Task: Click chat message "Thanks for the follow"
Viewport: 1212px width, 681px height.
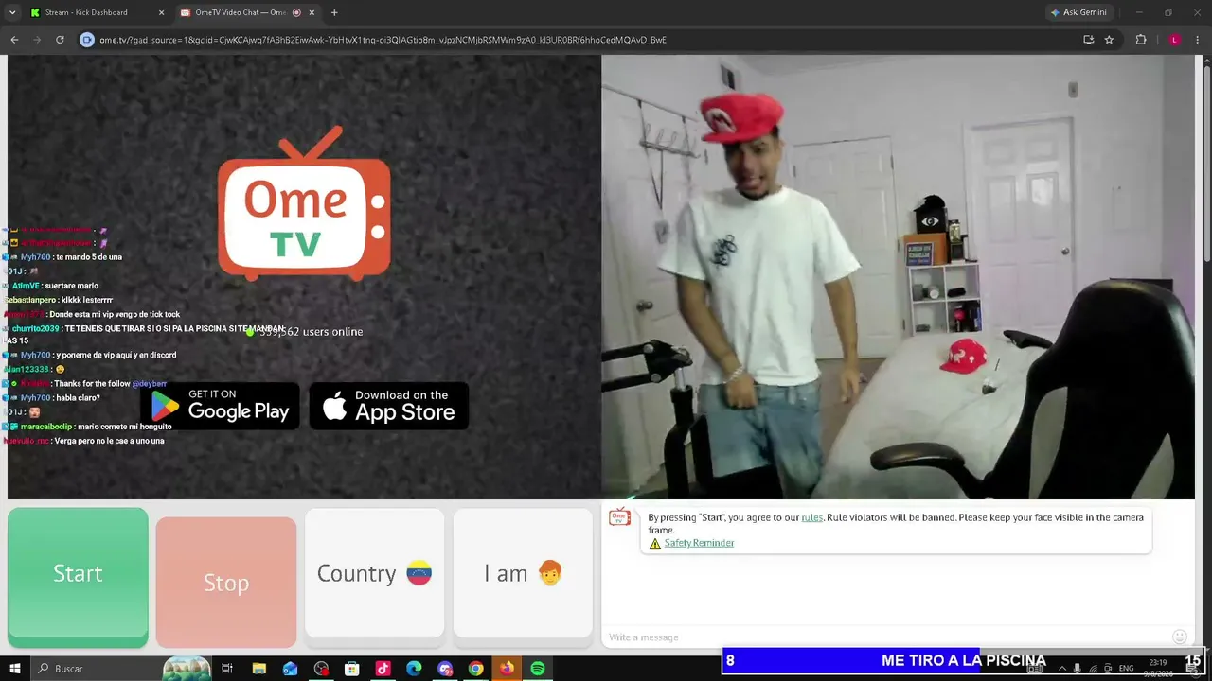Action: point(93,384)
